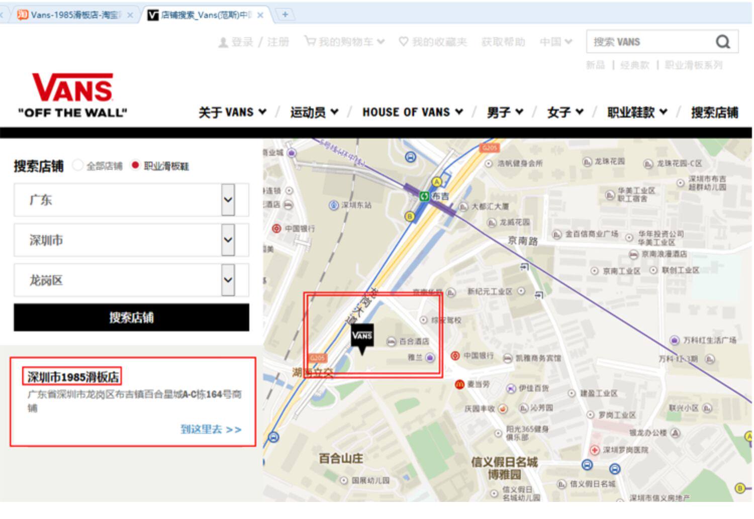The width and height of the screenshot is (754, 519).
Task: Click the search magnifier icon
Action: point(722,42)
